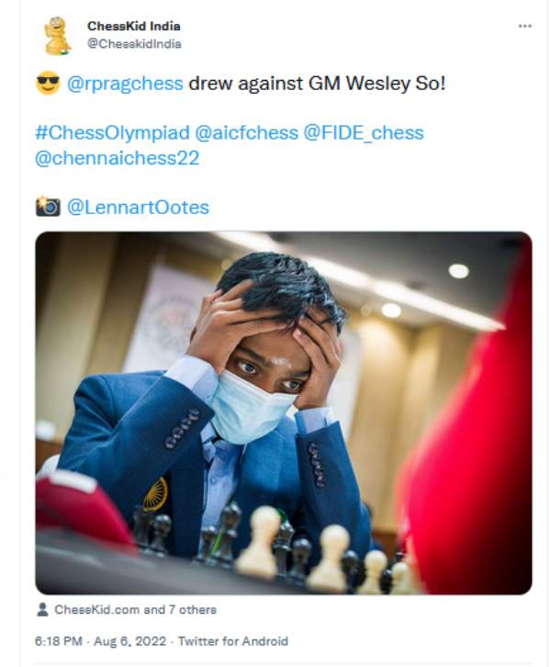Click the ChessKid India profile avatar
The width and height of the screenshot is (551, 667).
pyautogui.click(x=57, y=36)
